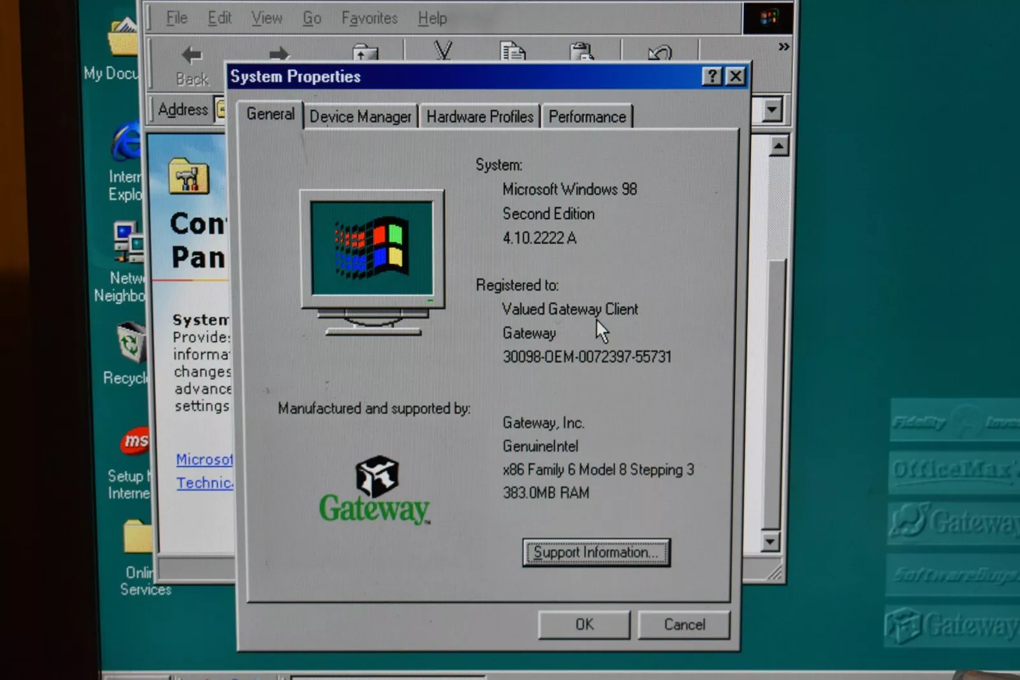Confirm with the OK button
Viewport: 1020px width, 680px height.
(584, 625)
